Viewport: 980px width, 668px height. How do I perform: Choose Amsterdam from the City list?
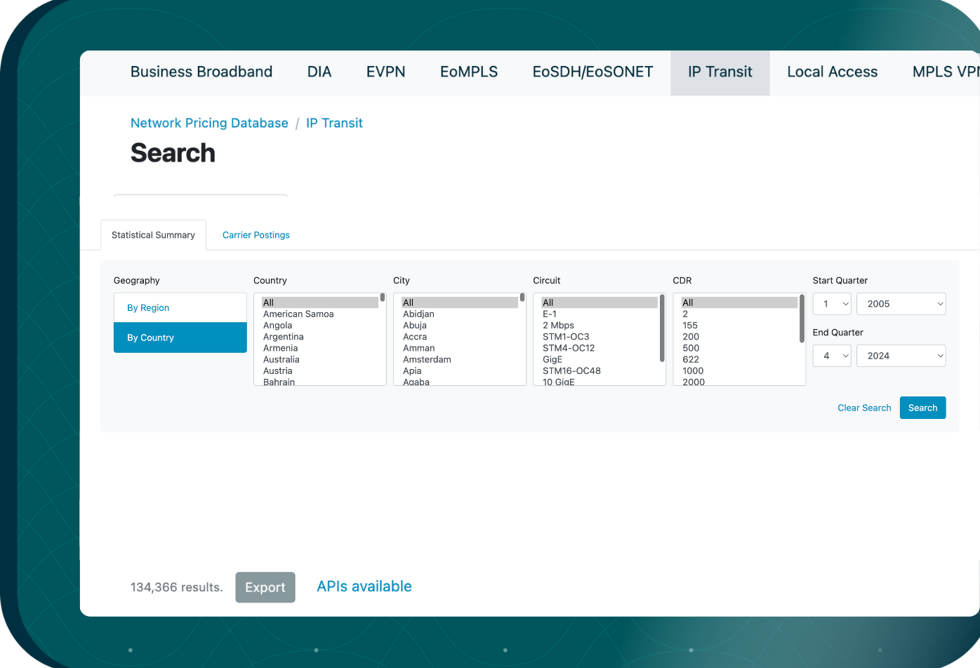pos(428,359)
